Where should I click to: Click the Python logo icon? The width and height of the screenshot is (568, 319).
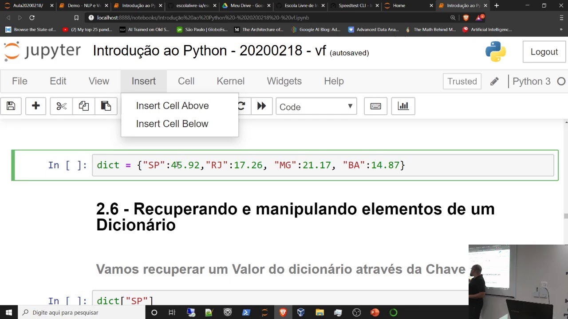click(x=496, y=51)
